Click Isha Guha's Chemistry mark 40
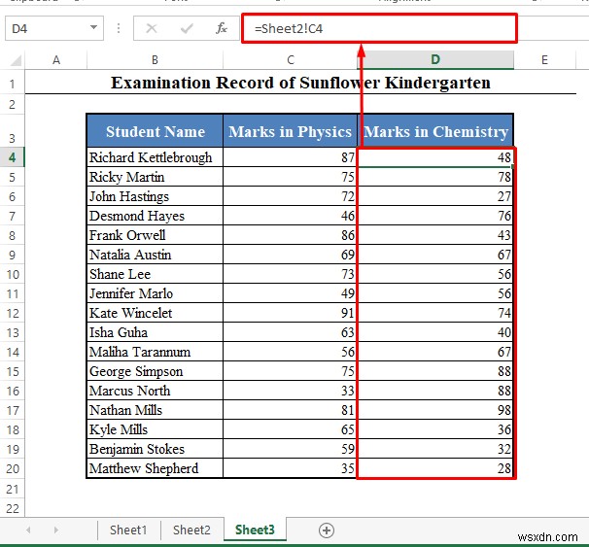This screenshot has width=589, height=547. (x=435, y=332)
